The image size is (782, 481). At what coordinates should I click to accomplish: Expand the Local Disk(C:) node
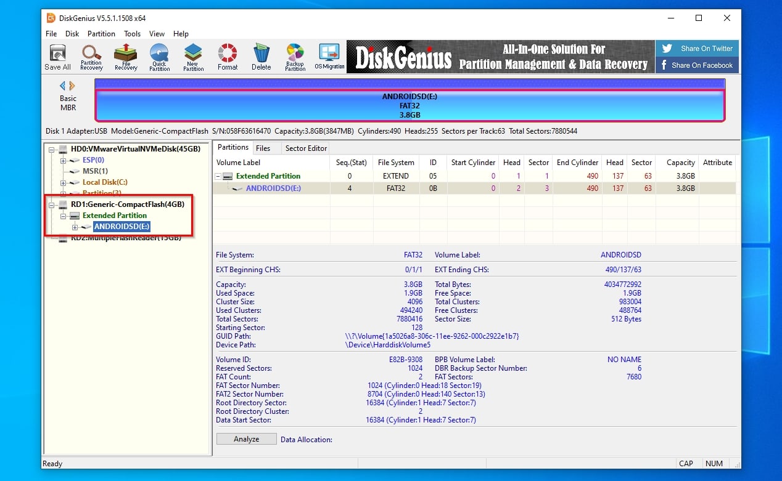tap(63, 182)
